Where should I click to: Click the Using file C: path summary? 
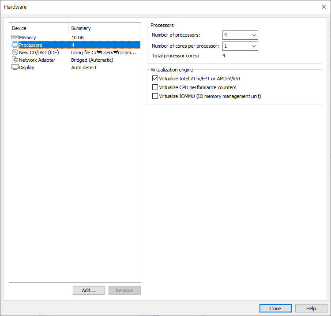point(103,53)
